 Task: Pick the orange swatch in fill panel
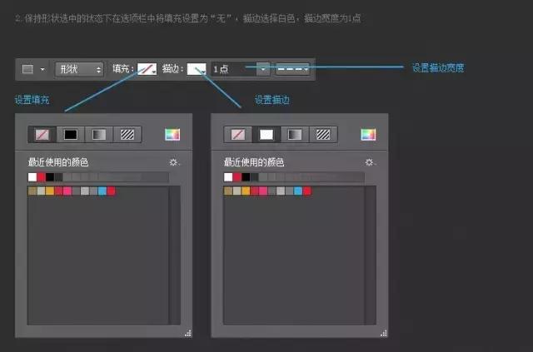[x=50, y=191]
